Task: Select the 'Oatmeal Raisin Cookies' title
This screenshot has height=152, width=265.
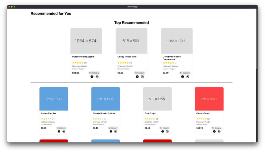Action: (x=104, y=113)
